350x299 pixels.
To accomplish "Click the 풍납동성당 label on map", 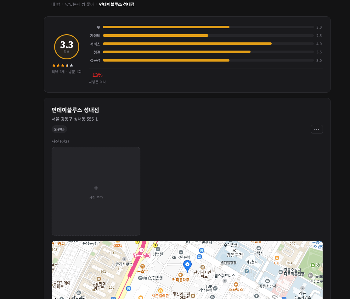I will pos(91,243).
